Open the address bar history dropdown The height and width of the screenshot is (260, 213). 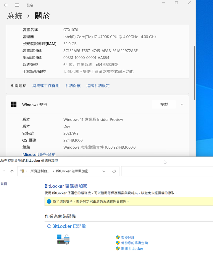coord(104,171)
